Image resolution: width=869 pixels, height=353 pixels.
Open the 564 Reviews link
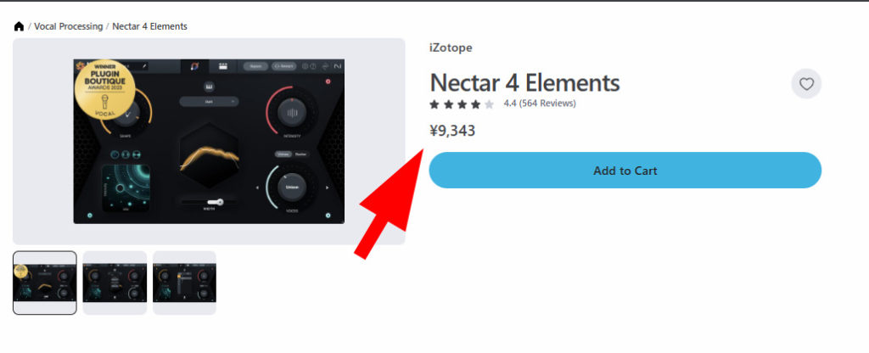click(x=547, y=103)
